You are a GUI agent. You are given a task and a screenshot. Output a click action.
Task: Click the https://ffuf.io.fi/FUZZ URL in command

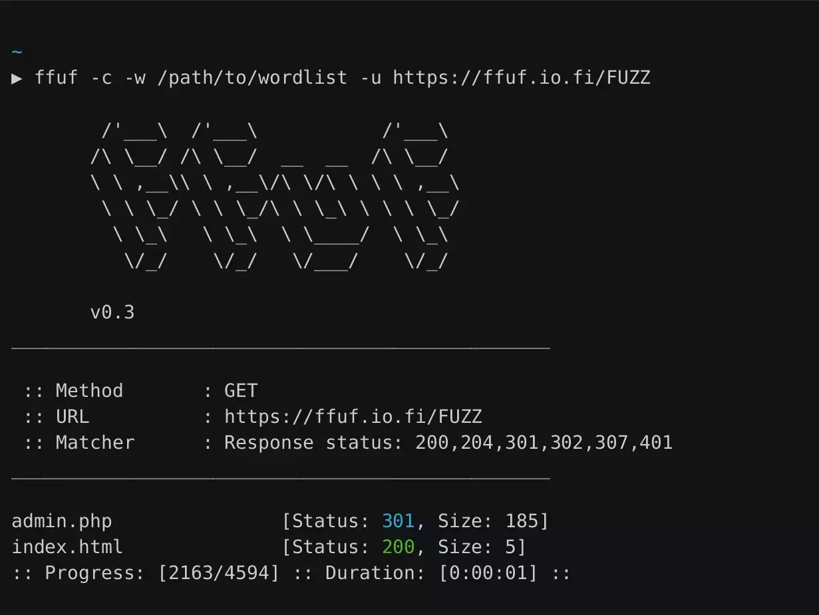[522, 78]
